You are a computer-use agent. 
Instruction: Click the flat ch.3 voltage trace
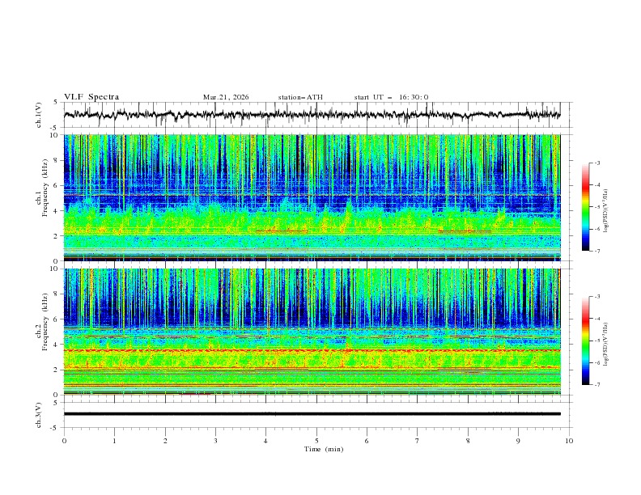tap(312, 414)
